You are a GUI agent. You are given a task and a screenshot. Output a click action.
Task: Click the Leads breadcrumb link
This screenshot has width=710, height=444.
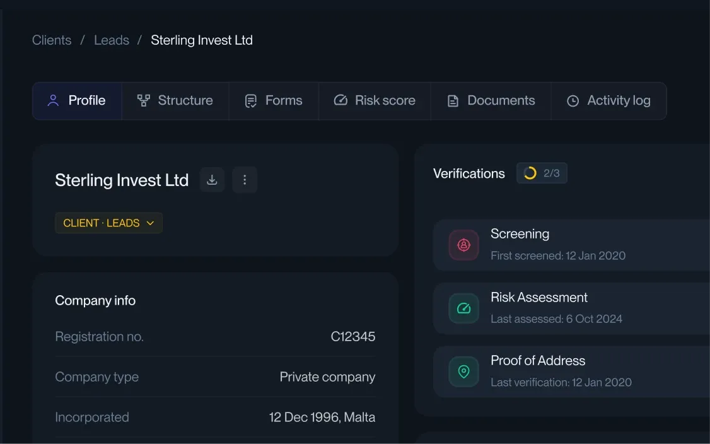[x=112, y=40]
